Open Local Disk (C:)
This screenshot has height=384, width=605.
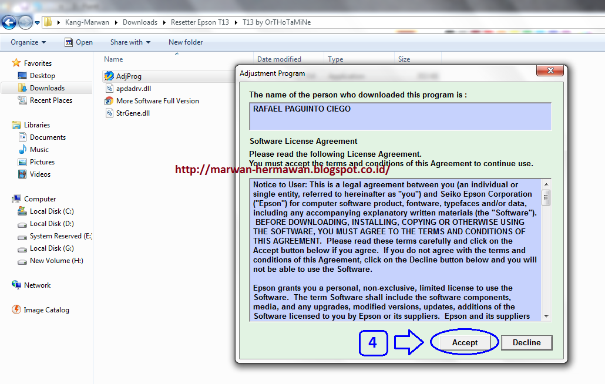pos(52,211)
